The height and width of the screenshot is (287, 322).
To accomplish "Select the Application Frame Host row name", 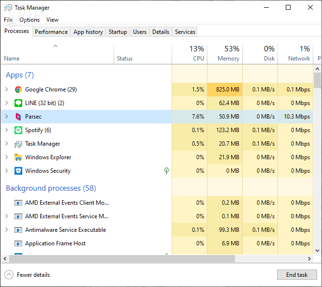I will [x=55, y=243].
